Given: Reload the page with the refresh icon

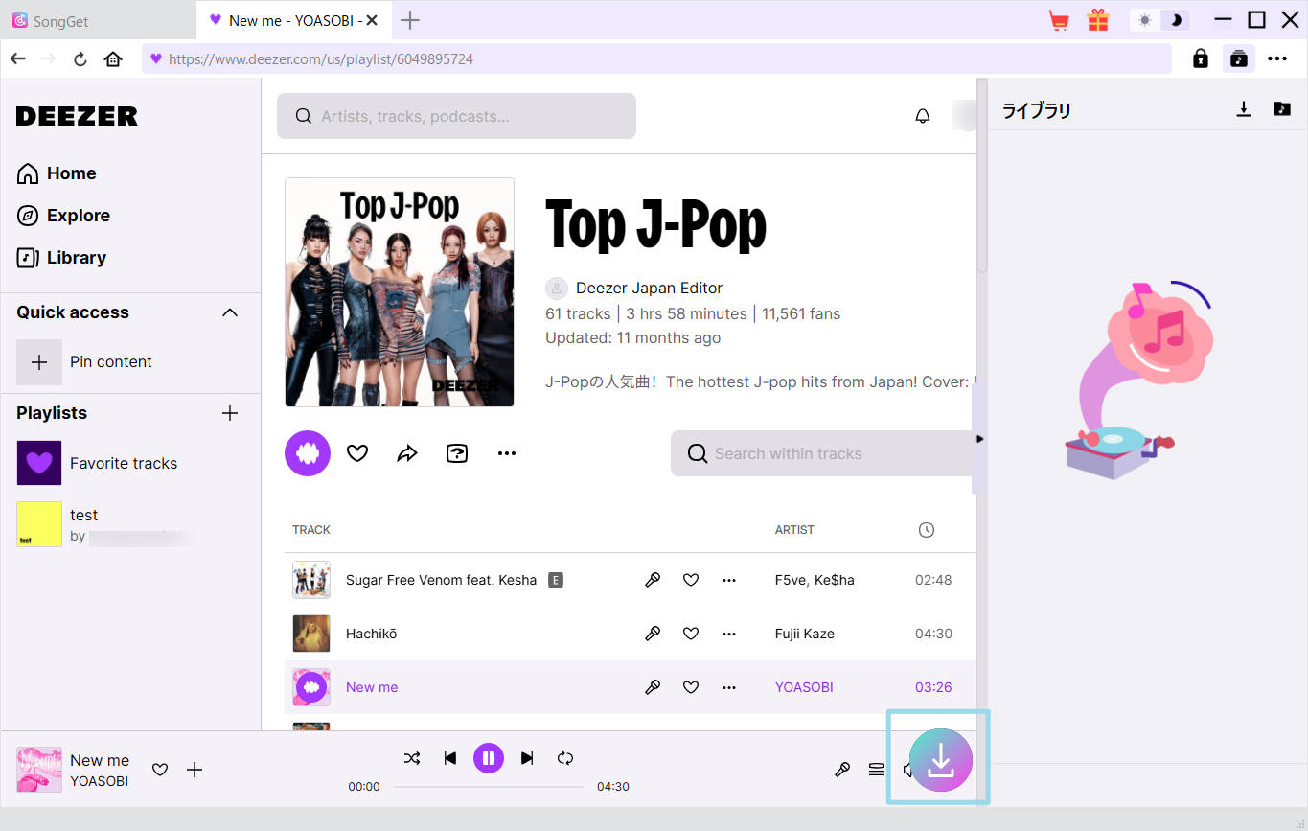Looking at the screenshot, I should point(80,58).
